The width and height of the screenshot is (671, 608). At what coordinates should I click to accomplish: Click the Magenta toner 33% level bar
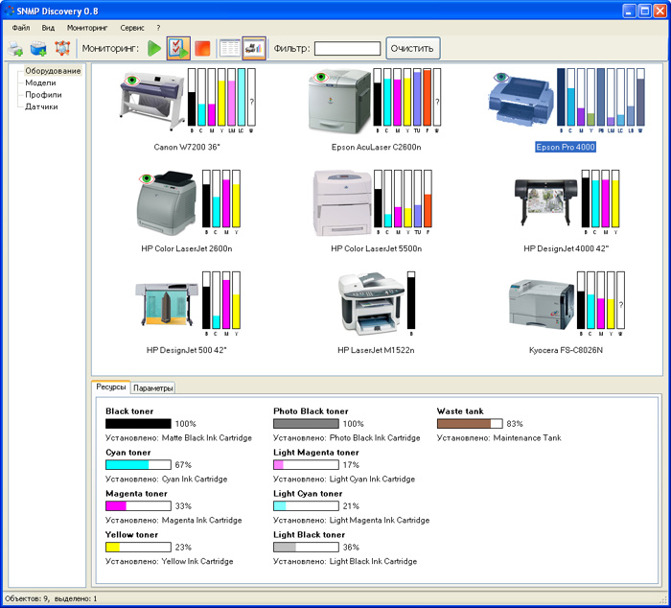pyautogui.click(x=138, y=505)
